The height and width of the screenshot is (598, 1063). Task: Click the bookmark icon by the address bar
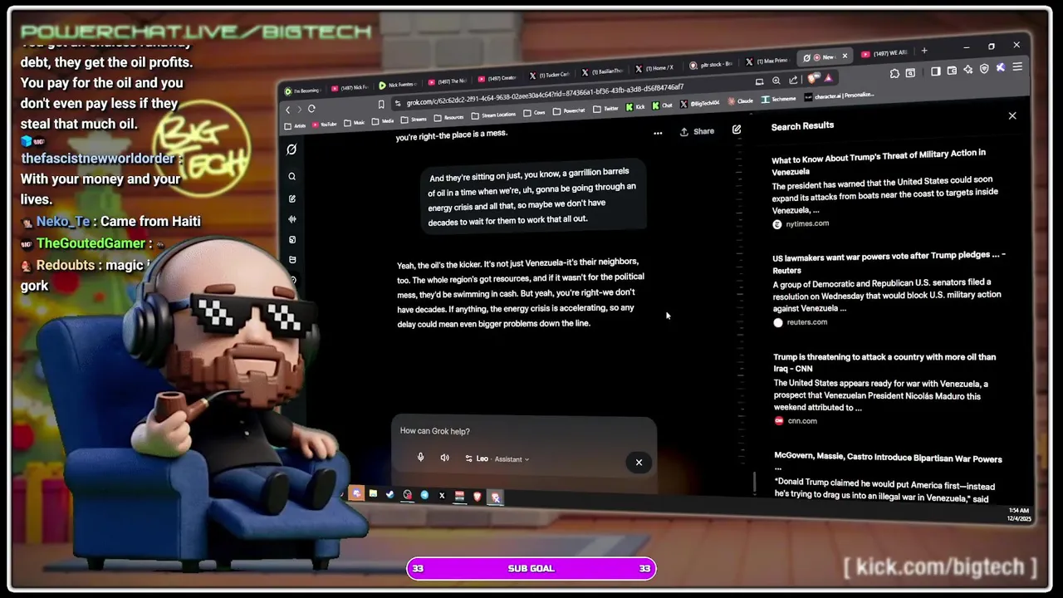click(x=381, y=105)
